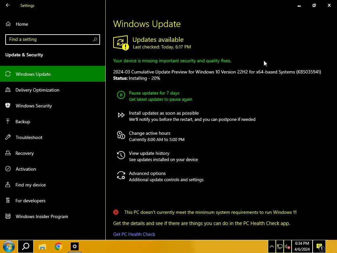Viewport: 337px width, 253px height.
Task: Click the Delivery Optimization sidebar icon
Action: 8,90
